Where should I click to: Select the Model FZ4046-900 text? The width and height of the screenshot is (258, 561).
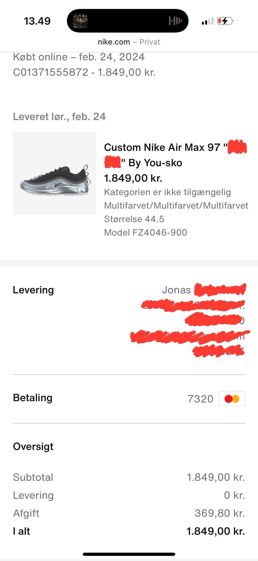(145, 232)
